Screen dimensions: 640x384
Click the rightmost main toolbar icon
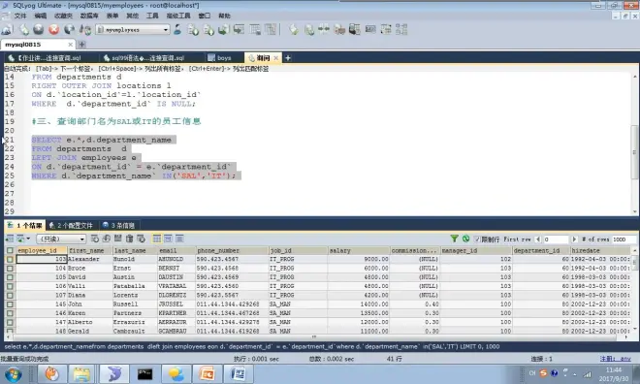401,29
